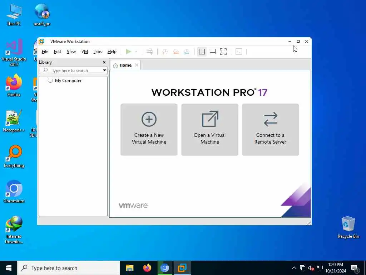
Task: Select the Chromium desktop shortcut
Action: 14,192
